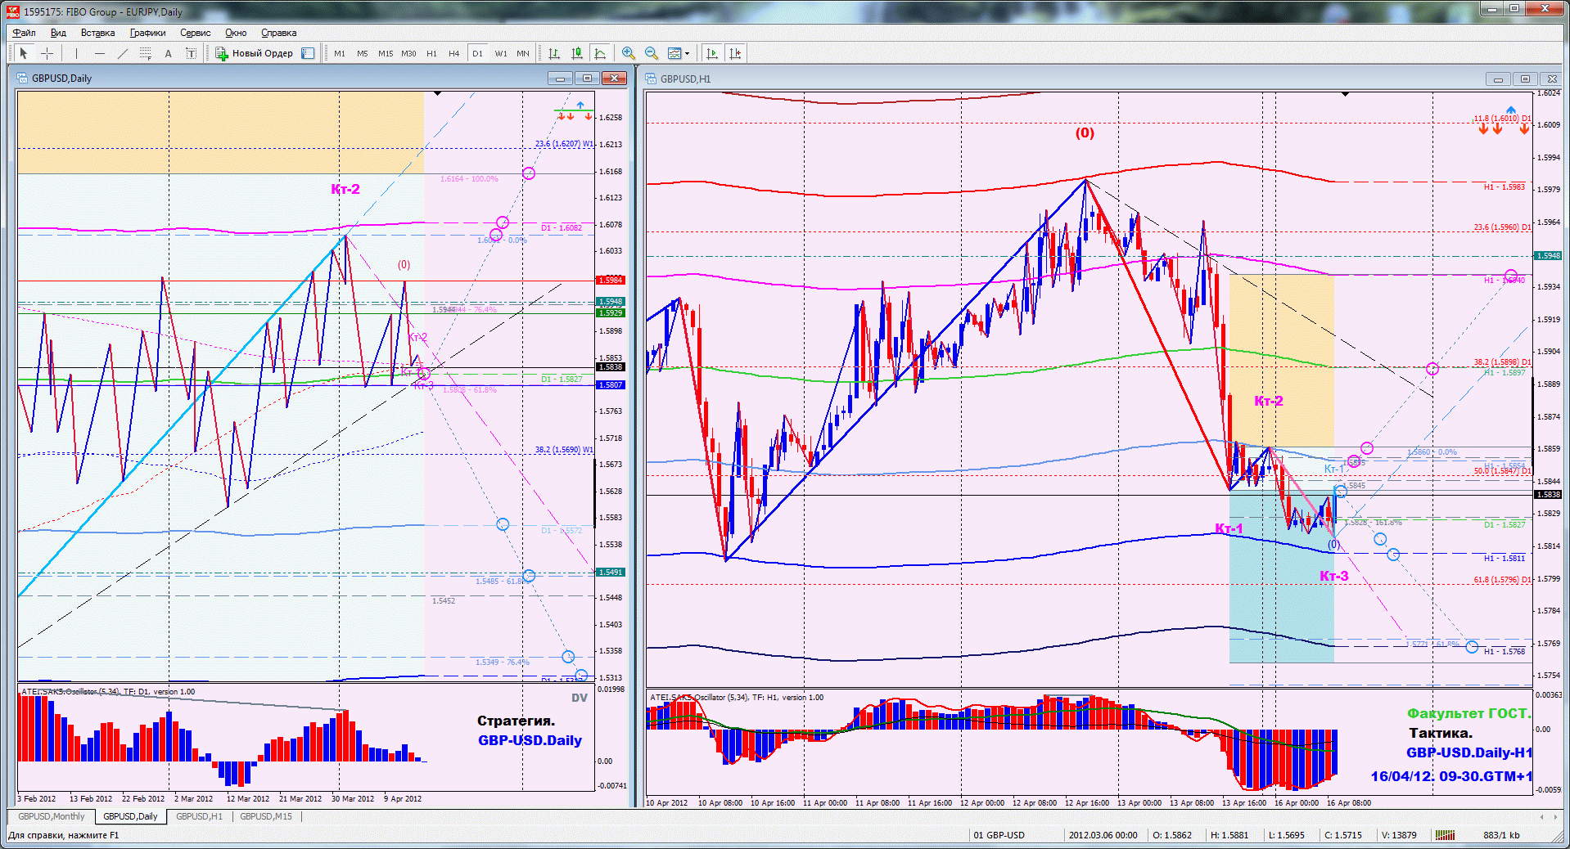Switch to GBPUSD,H1 chart tab
Screen dimensions: 1570x849
click(x=199, y=816)
